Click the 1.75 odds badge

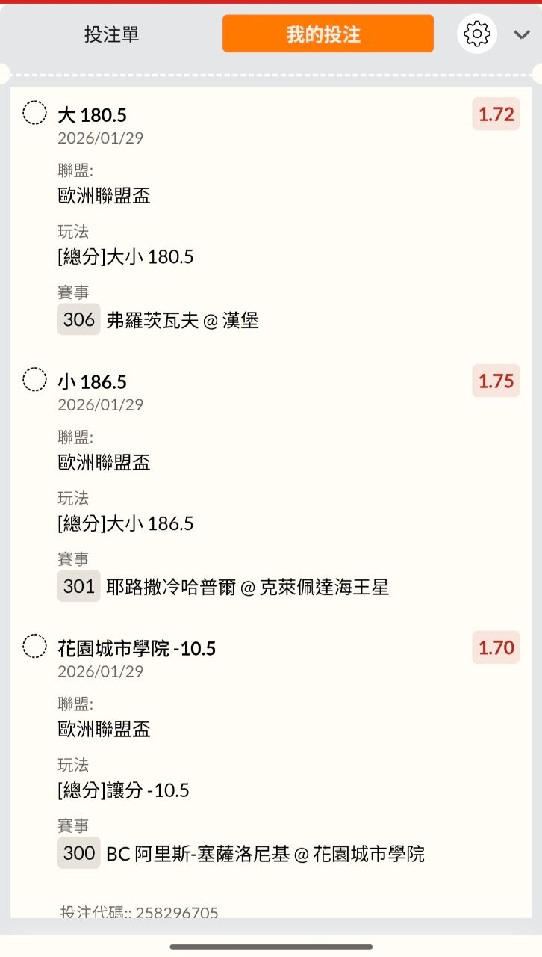[x=496, y=381]
